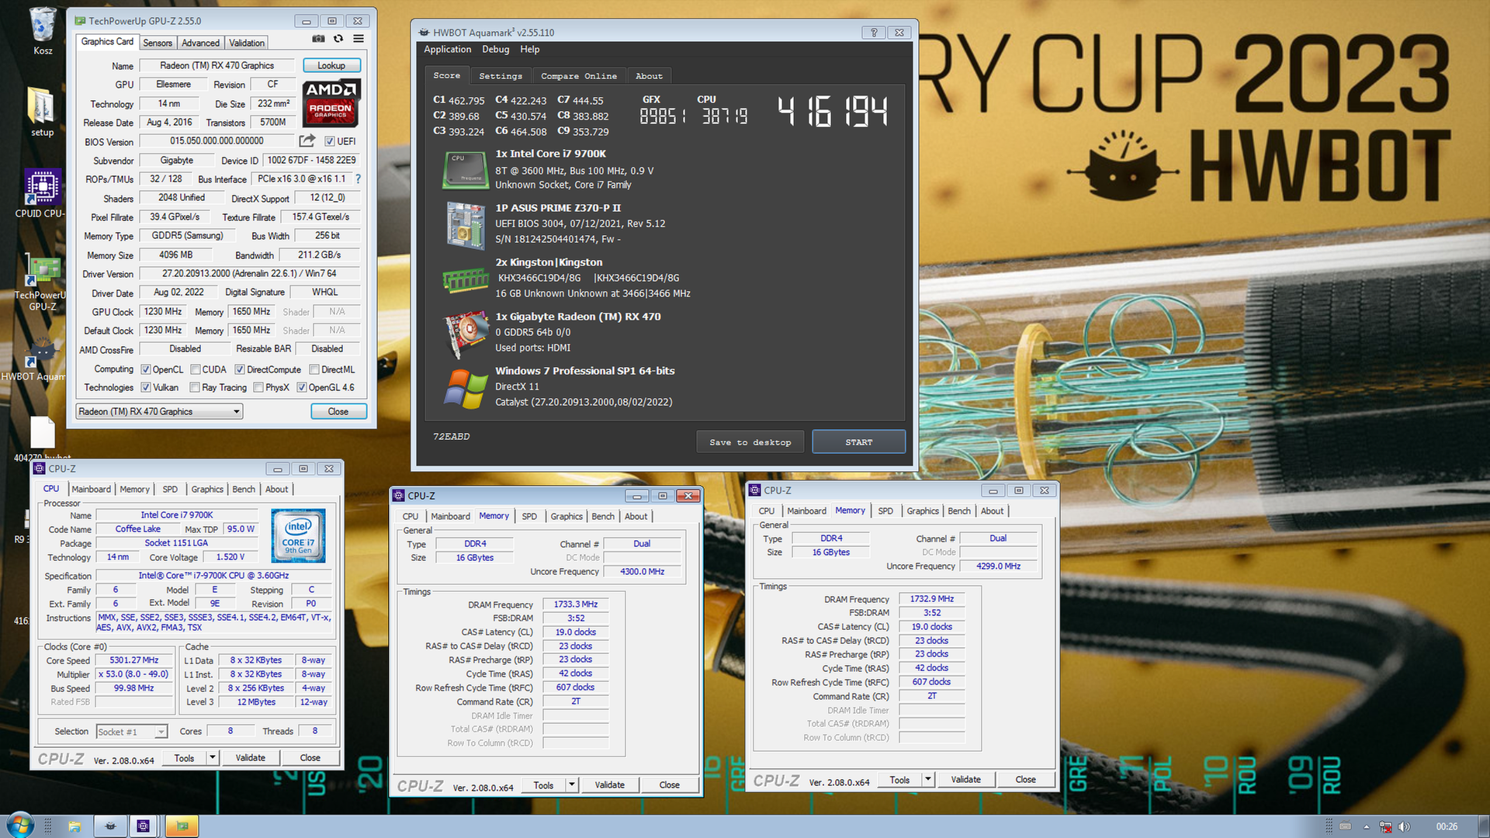Click Tools button in right CPU-Z window
The width and height of the screenshot is (1490, 838).
coord(900,780)
